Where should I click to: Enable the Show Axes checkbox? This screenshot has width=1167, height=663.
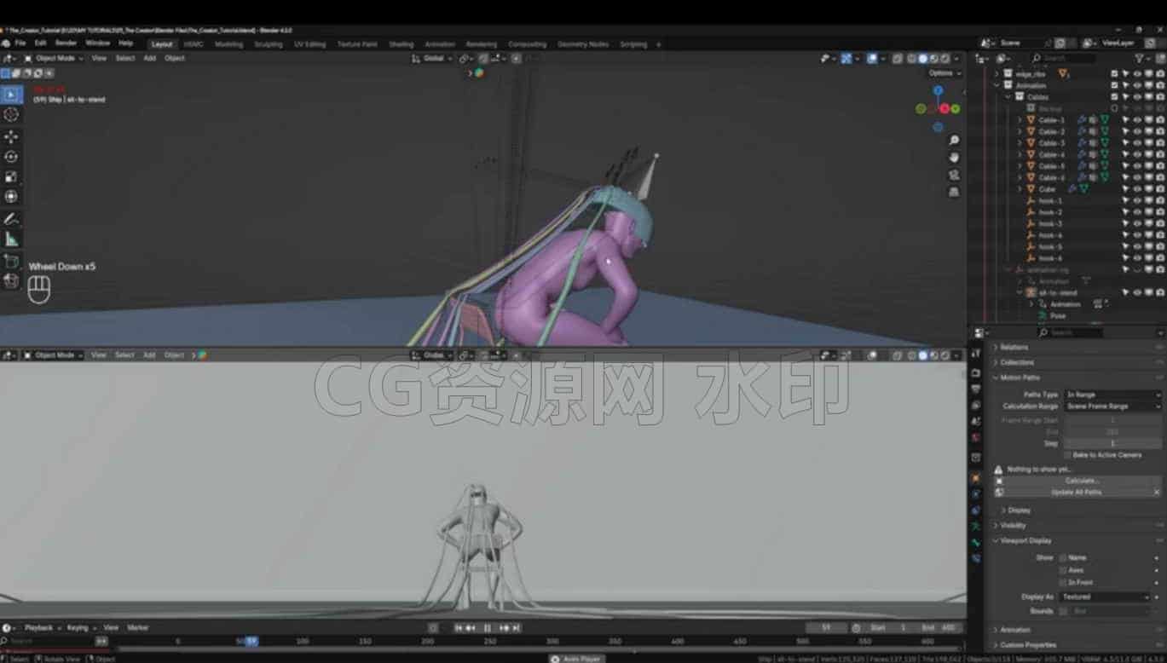click(x=1063, y=570)
